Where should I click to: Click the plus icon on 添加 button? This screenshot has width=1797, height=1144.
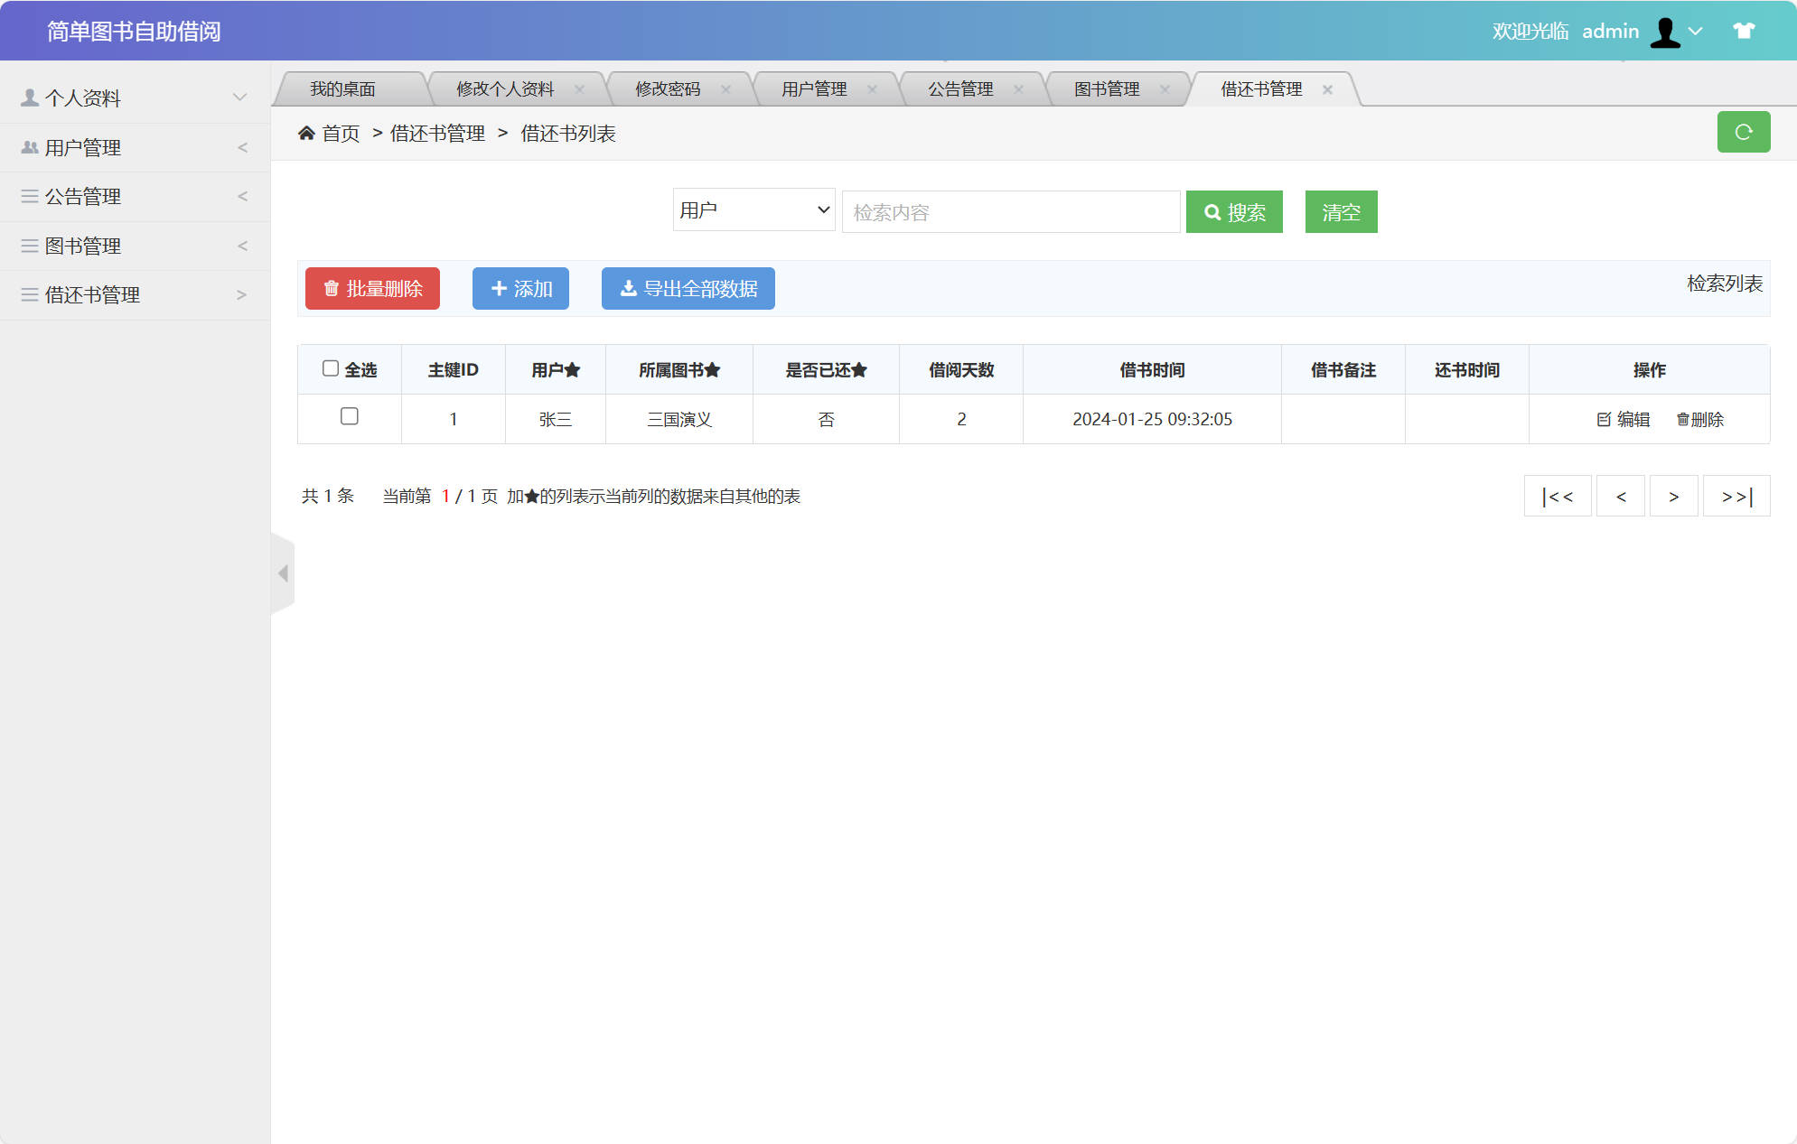tap(499, 288)
